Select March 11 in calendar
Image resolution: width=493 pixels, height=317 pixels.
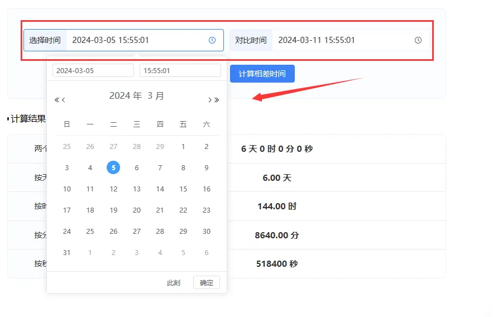tap(90, 189)
